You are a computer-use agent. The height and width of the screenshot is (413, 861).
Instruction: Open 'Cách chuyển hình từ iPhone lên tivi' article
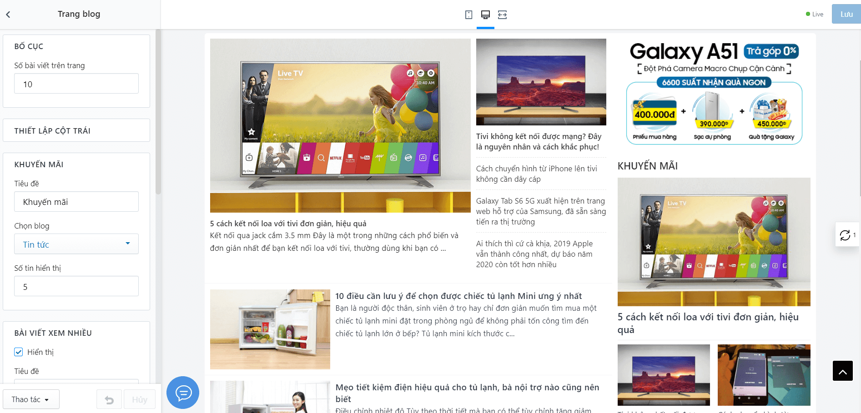click(x=537, y=174)
